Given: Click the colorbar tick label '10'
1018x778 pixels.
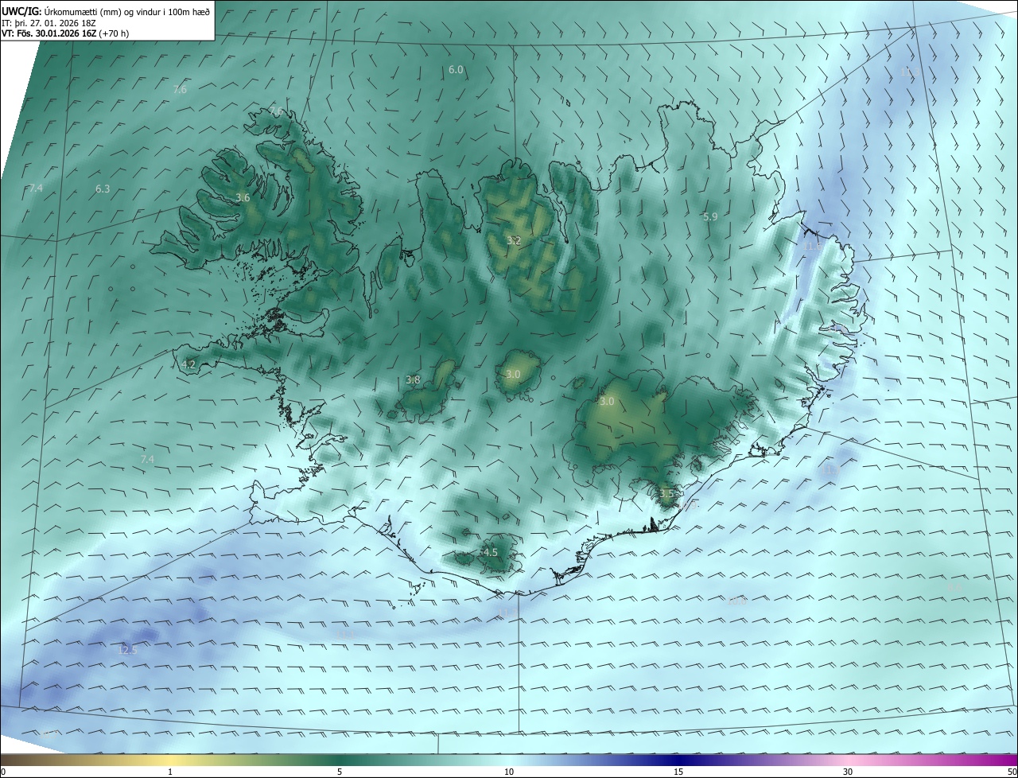Looking at the screenshot, I should point(509,772).
